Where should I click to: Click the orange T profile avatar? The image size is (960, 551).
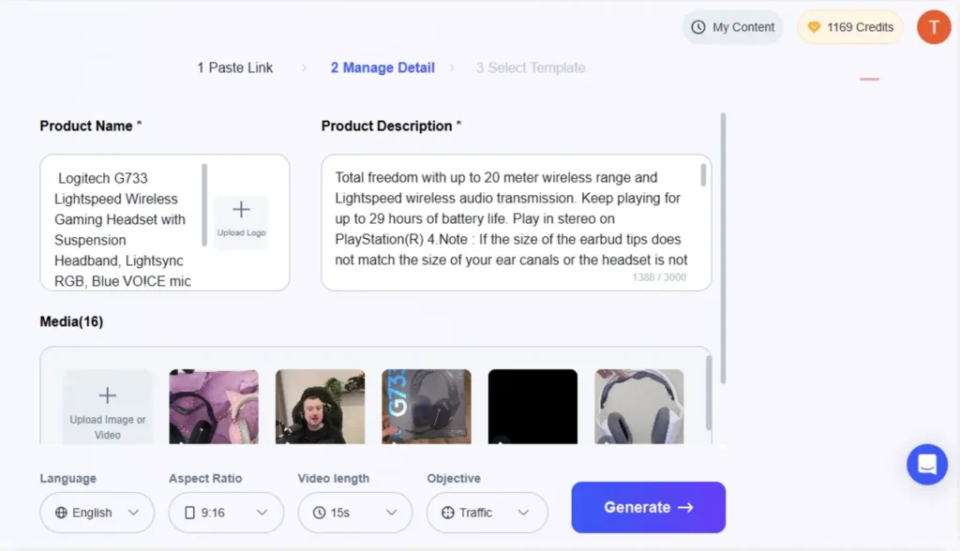(x=933, y=27)
